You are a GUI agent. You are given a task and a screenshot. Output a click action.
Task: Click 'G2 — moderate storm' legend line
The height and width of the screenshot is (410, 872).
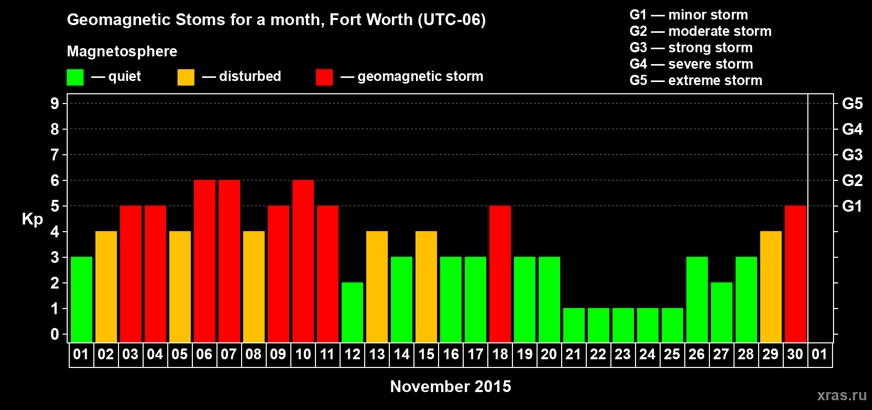pyautogui.click(x=701, y=31)
